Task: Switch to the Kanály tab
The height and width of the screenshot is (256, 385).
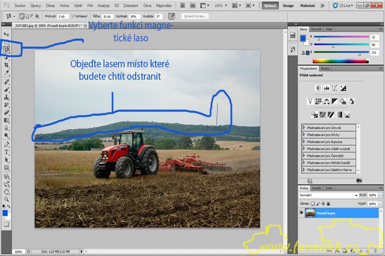Action: point(317,188)
